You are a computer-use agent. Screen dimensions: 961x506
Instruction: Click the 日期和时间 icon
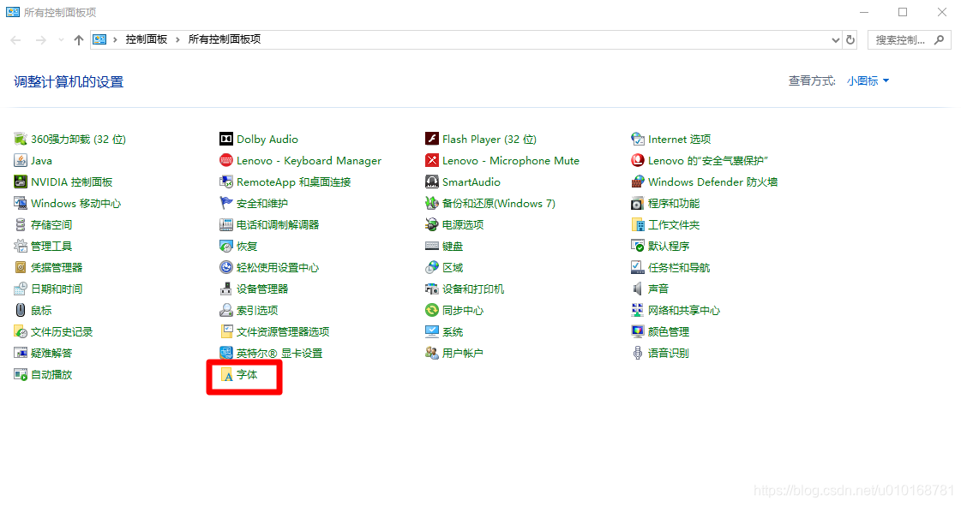pyautogui.click(x=21, y=289)
